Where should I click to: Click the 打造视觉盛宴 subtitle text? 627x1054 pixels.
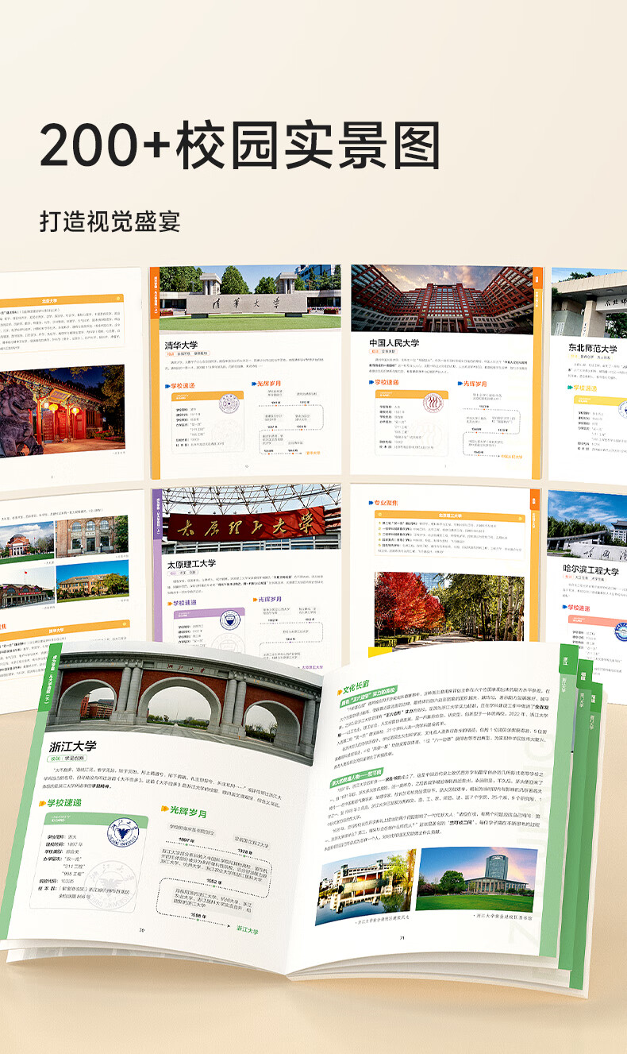(110, 220)
